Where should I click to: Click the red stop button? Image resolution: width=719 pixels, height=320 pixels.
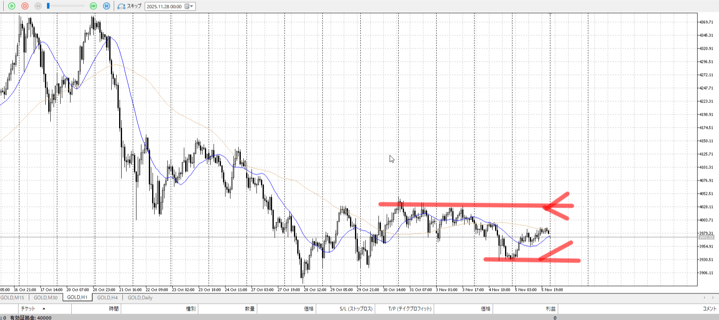click(25, 6)
